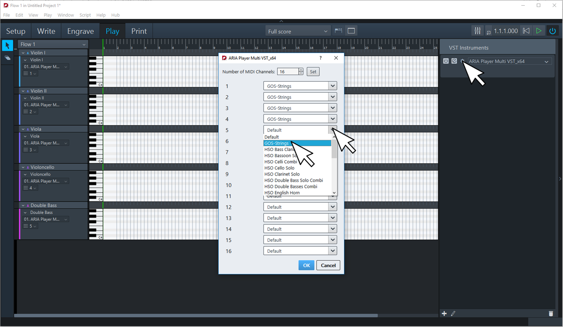This screenshot has height=327, width=563.
Task: Click Number of MIDI Channels input field
Action: [x=288, y=72]
